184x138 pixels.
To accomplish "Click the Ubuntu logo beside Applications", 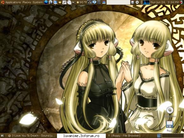I will [x=3, y=2].
